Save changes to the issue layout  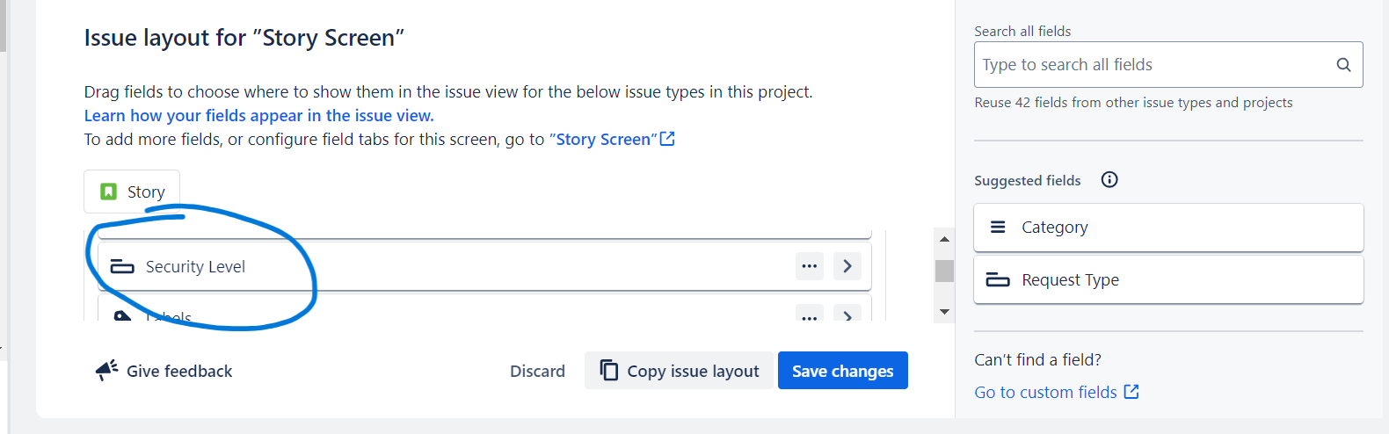pyautogui.click(x=842, y=371)
